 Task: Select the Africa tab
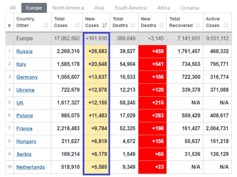click(163, 8)
